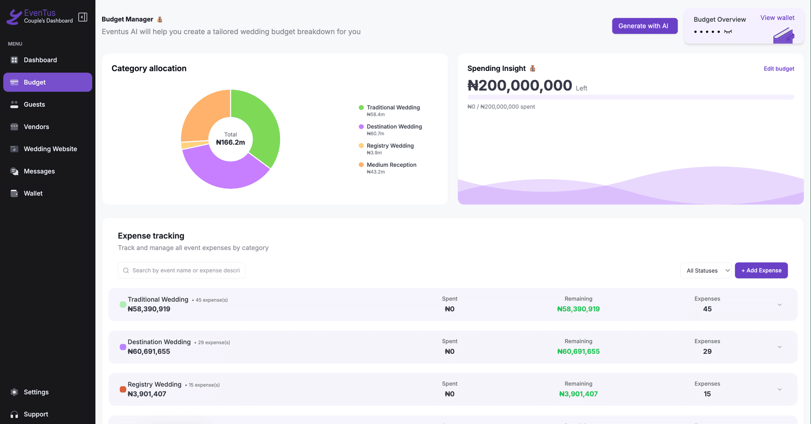811x424 pixels.
Task: Open the Vendors panel from the sidebar icon
Action: tap(15, 127)
